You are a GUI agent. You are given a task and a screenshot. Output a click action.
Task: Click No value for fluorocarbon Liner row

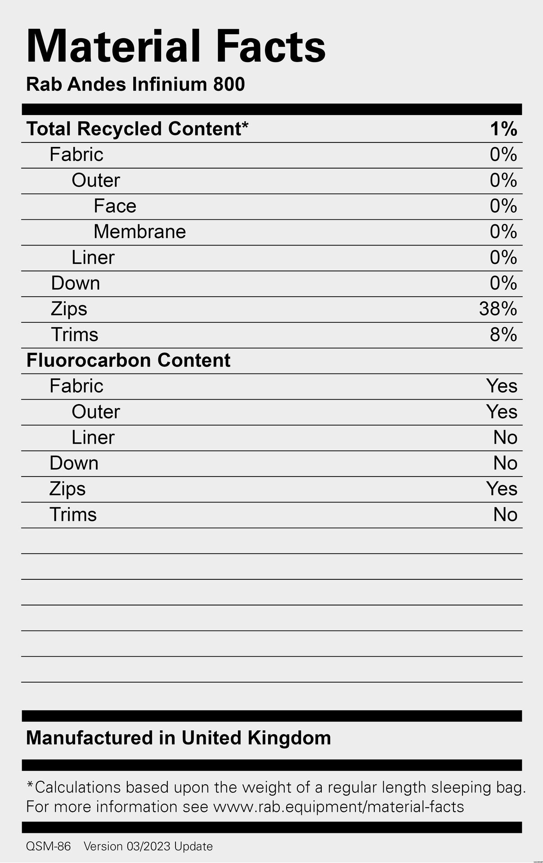[505, 437]
